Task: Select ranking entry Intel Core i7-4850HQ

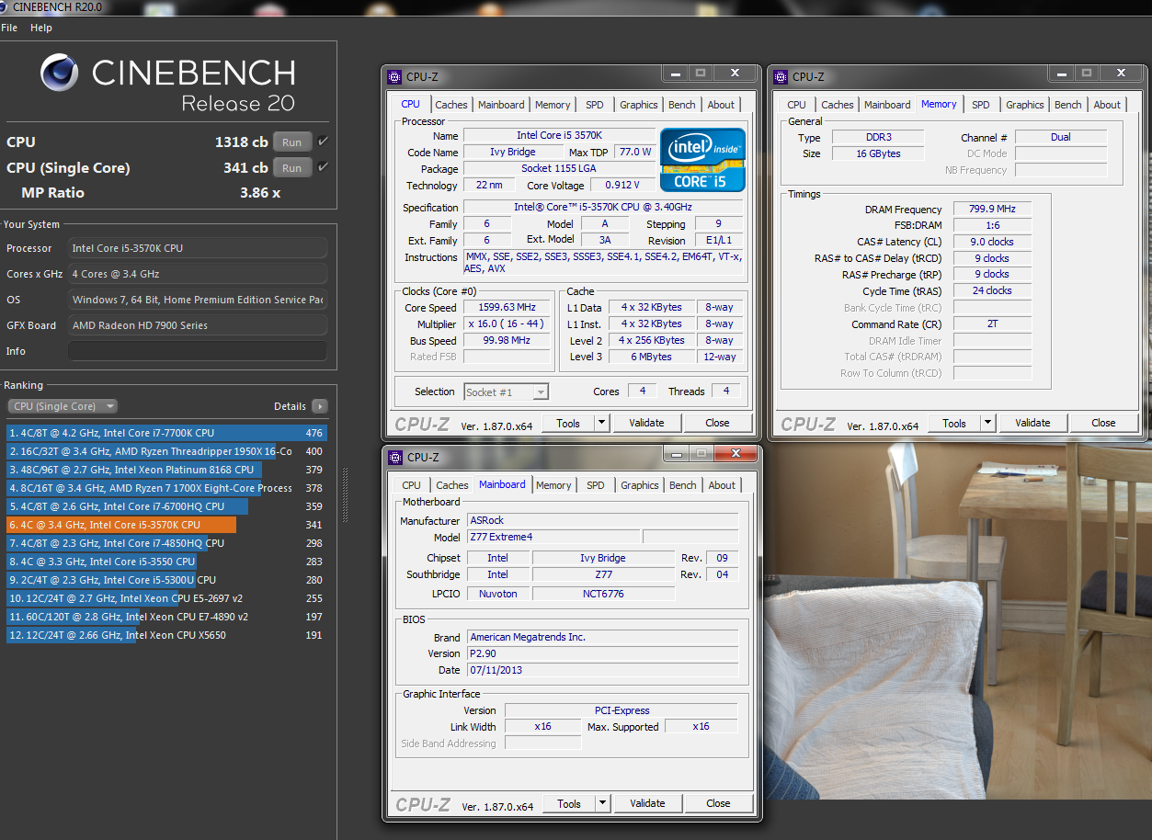Action: point(166,543)
